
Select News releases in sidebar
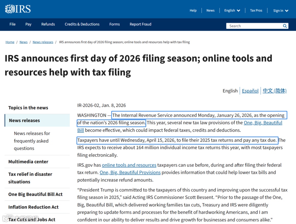[x=37, y=121]
